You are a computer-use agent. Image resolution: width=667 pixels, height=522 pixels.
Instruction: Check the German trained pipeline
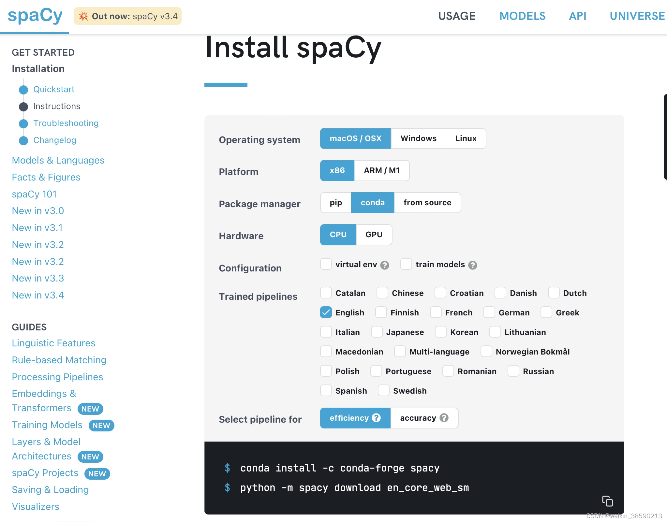click(489, 312)
